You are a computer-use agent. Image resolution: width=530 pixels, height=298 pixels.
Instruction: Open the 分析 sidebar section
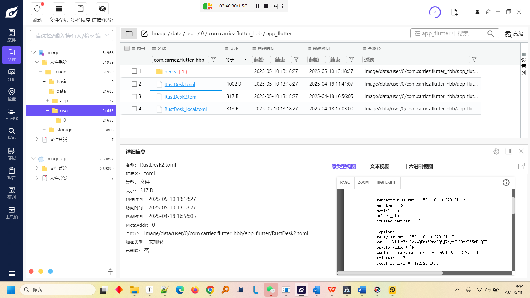(12, 75)
